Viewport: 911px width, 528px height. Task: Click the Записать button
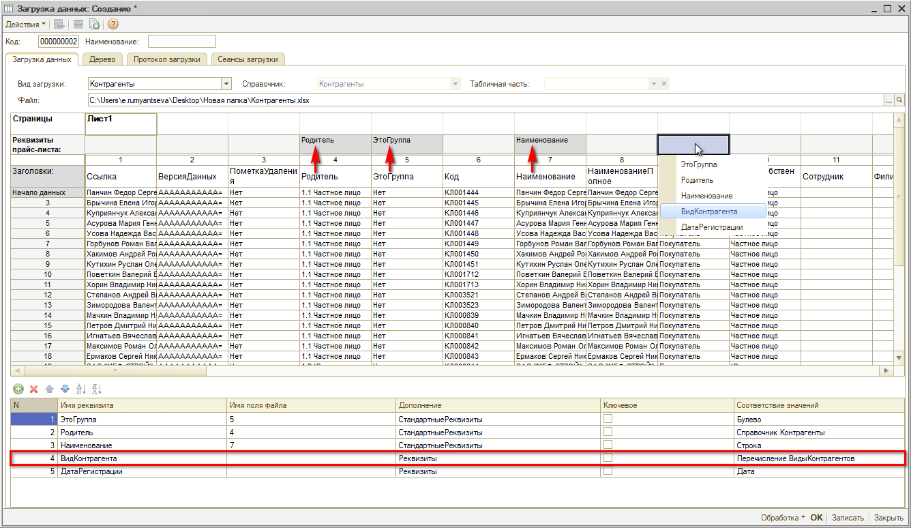[848, 518]
